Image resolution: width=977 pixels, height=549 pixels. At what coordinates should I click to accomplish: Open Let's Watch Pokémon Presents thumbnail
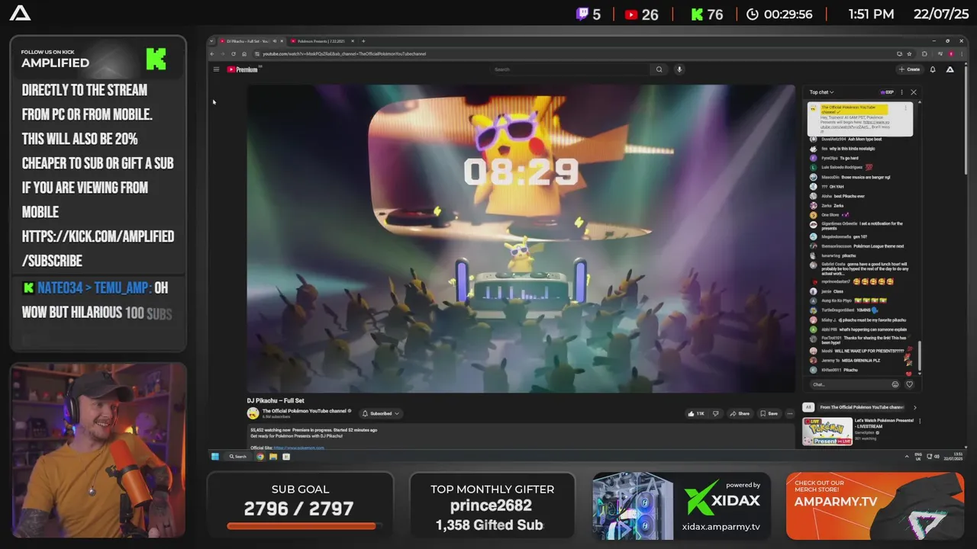tap(827, 432)
